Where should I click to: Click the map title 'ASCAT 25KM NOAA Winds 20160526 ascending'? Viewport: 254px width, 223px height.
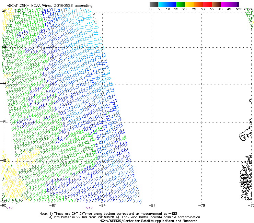click(49, 6)
